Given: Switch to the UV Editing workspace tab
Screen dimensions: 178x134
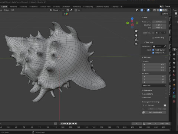Looking at the screenshot, I should (33, 7).
